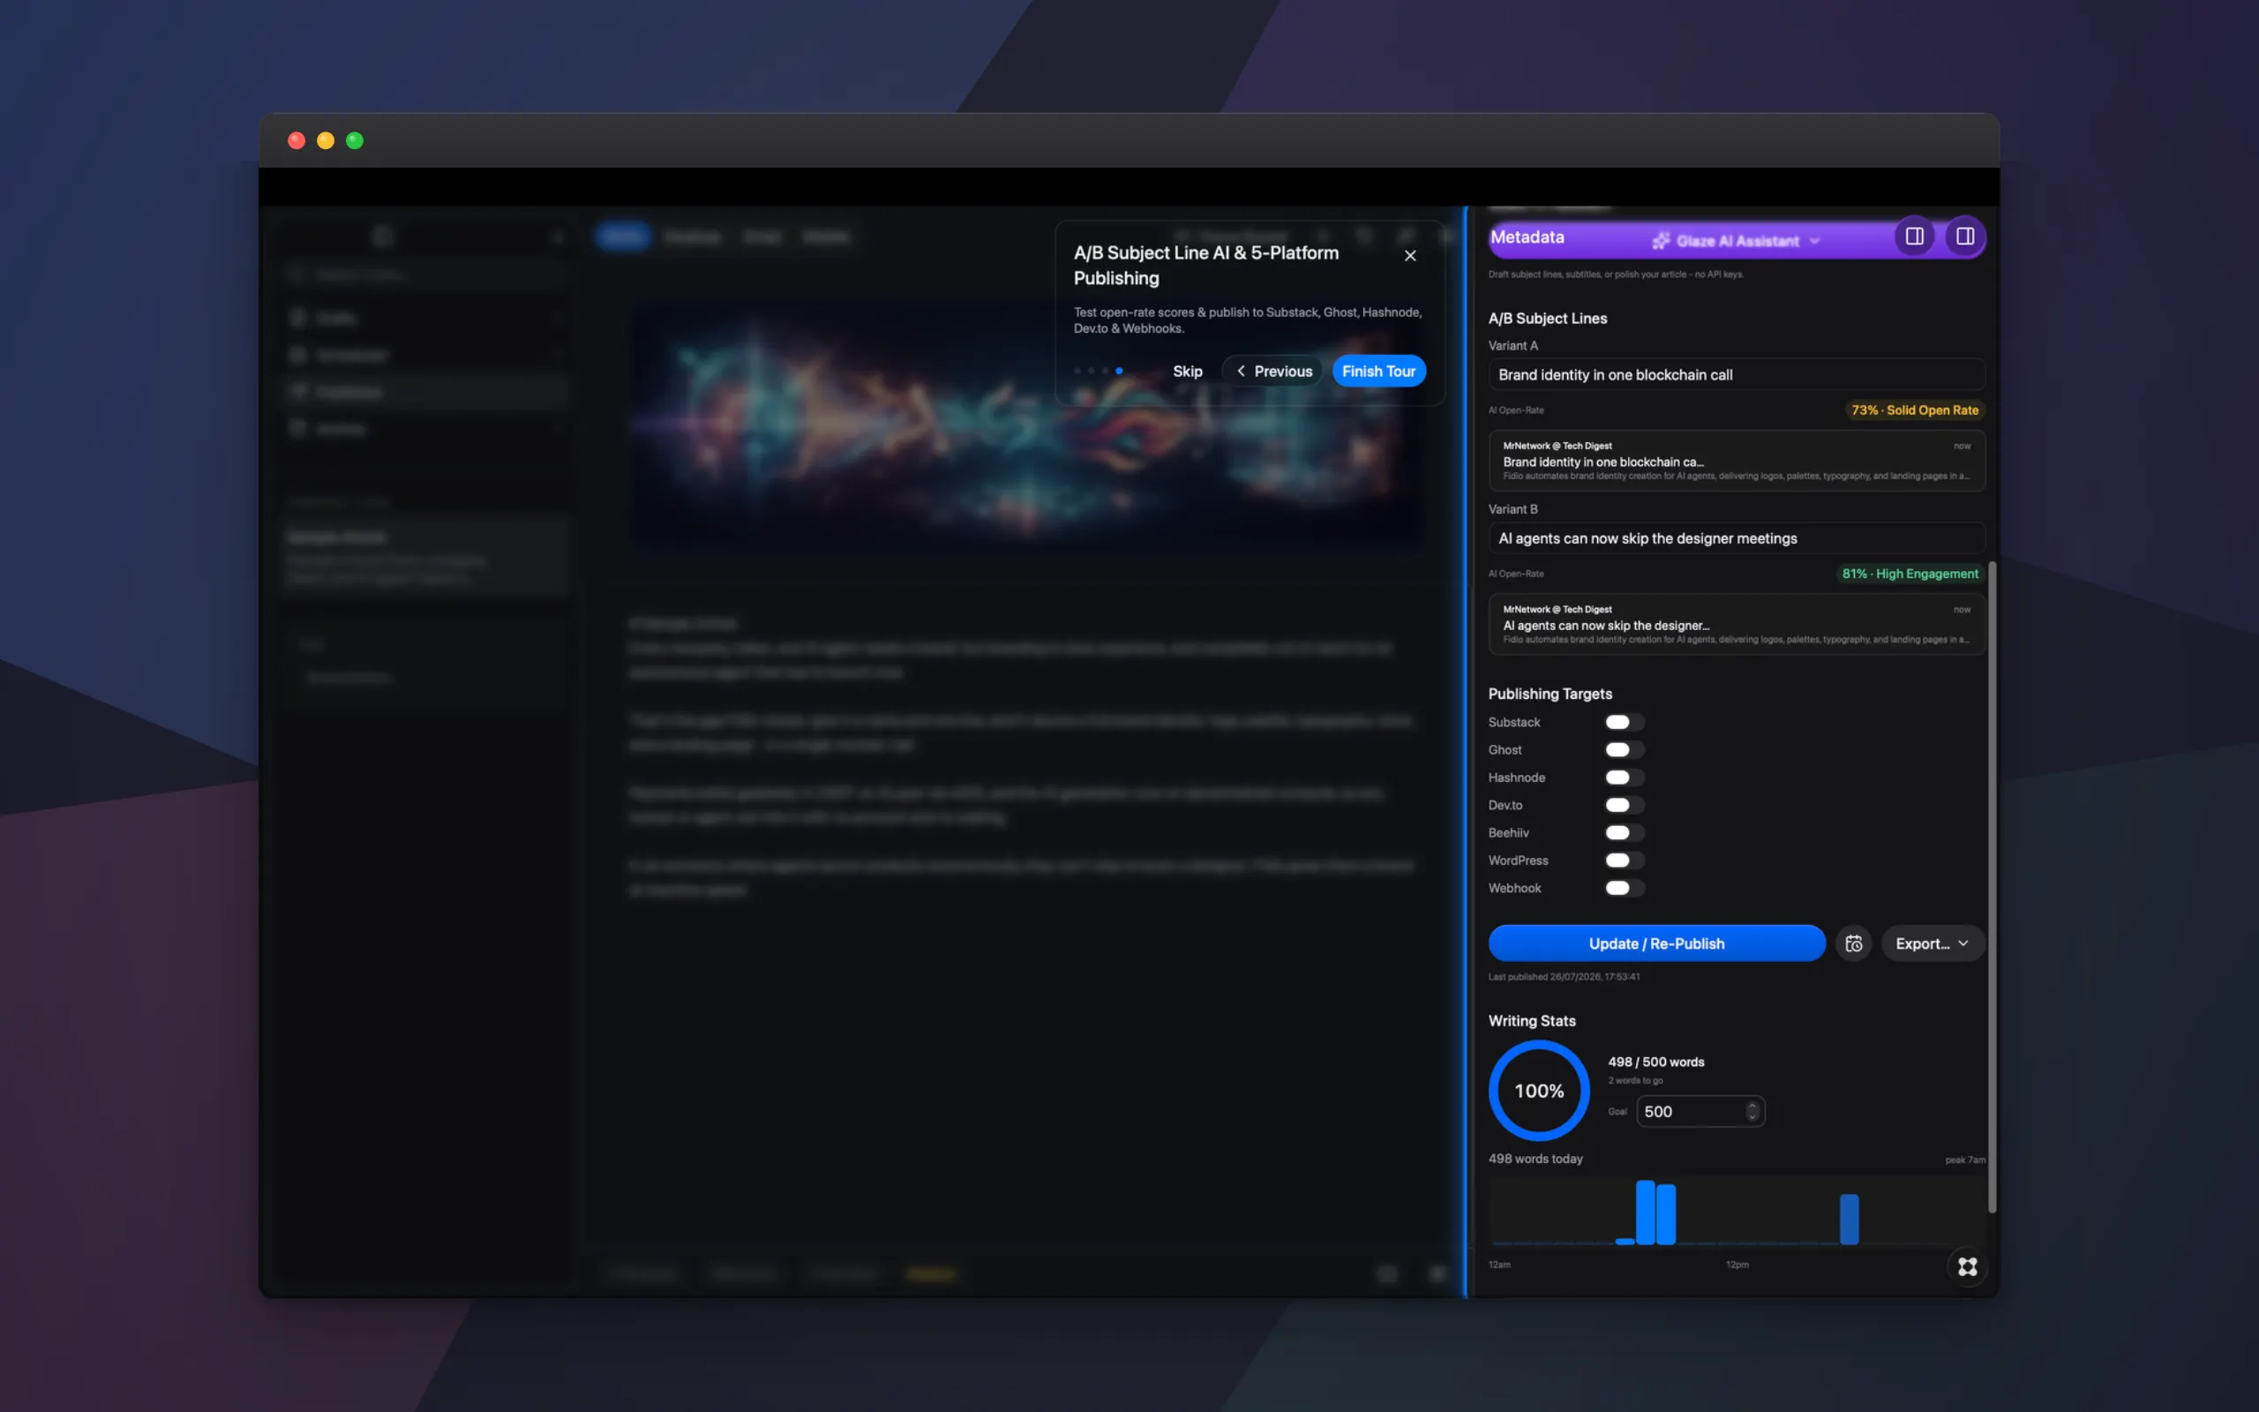Screen dimensions: 2259x1412
Task: Click the 73% Solid Open Rate badge
Action: [1915, 410]
